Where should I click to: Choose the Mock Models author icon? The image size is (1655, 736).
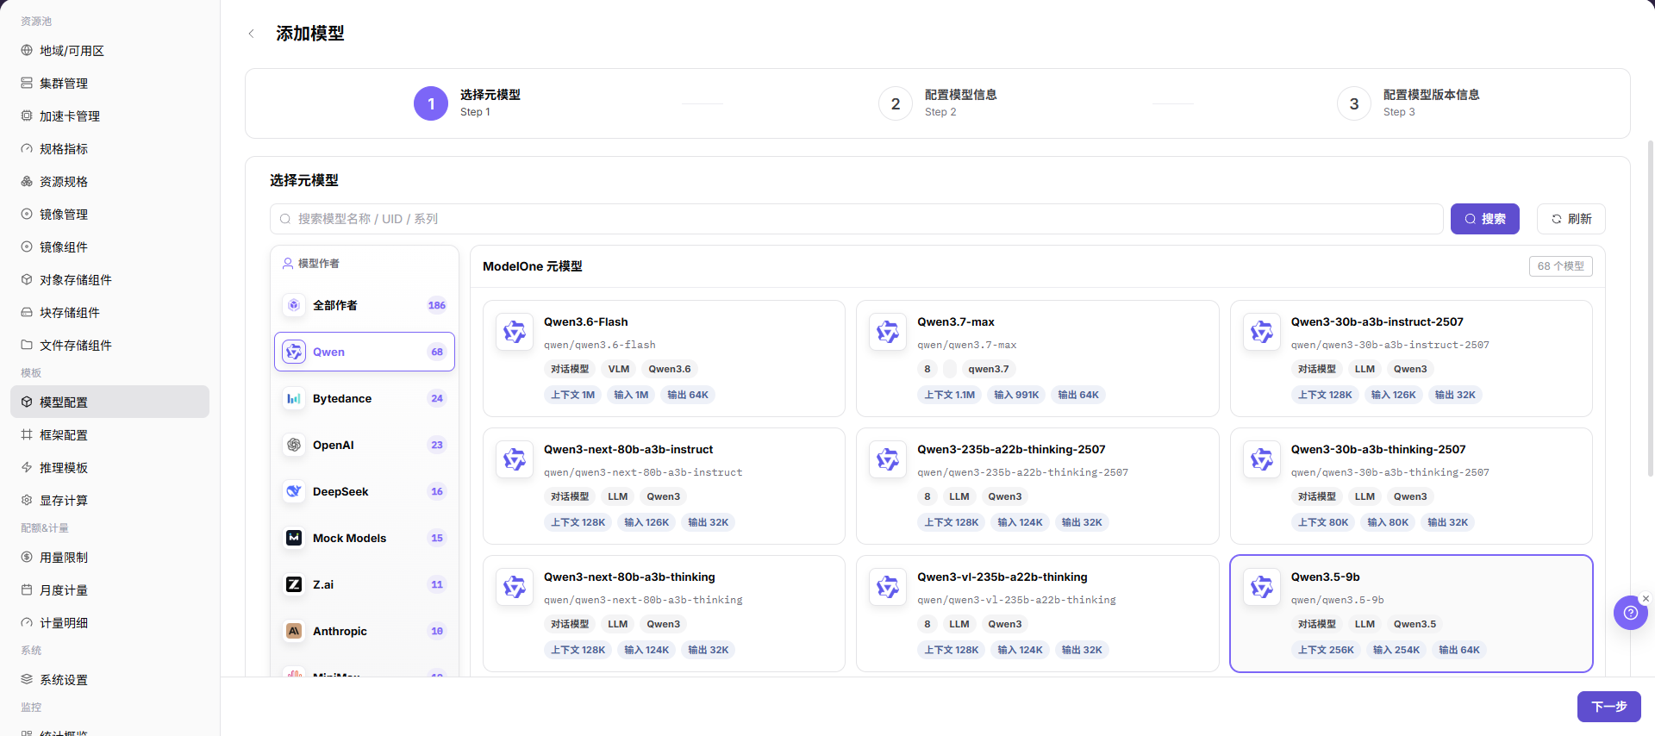click(x=294, y=538)
